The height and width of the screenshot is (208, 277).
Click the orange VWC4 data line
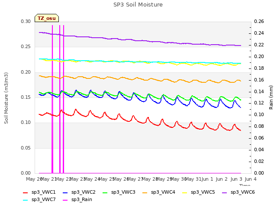tap(139, 78)
